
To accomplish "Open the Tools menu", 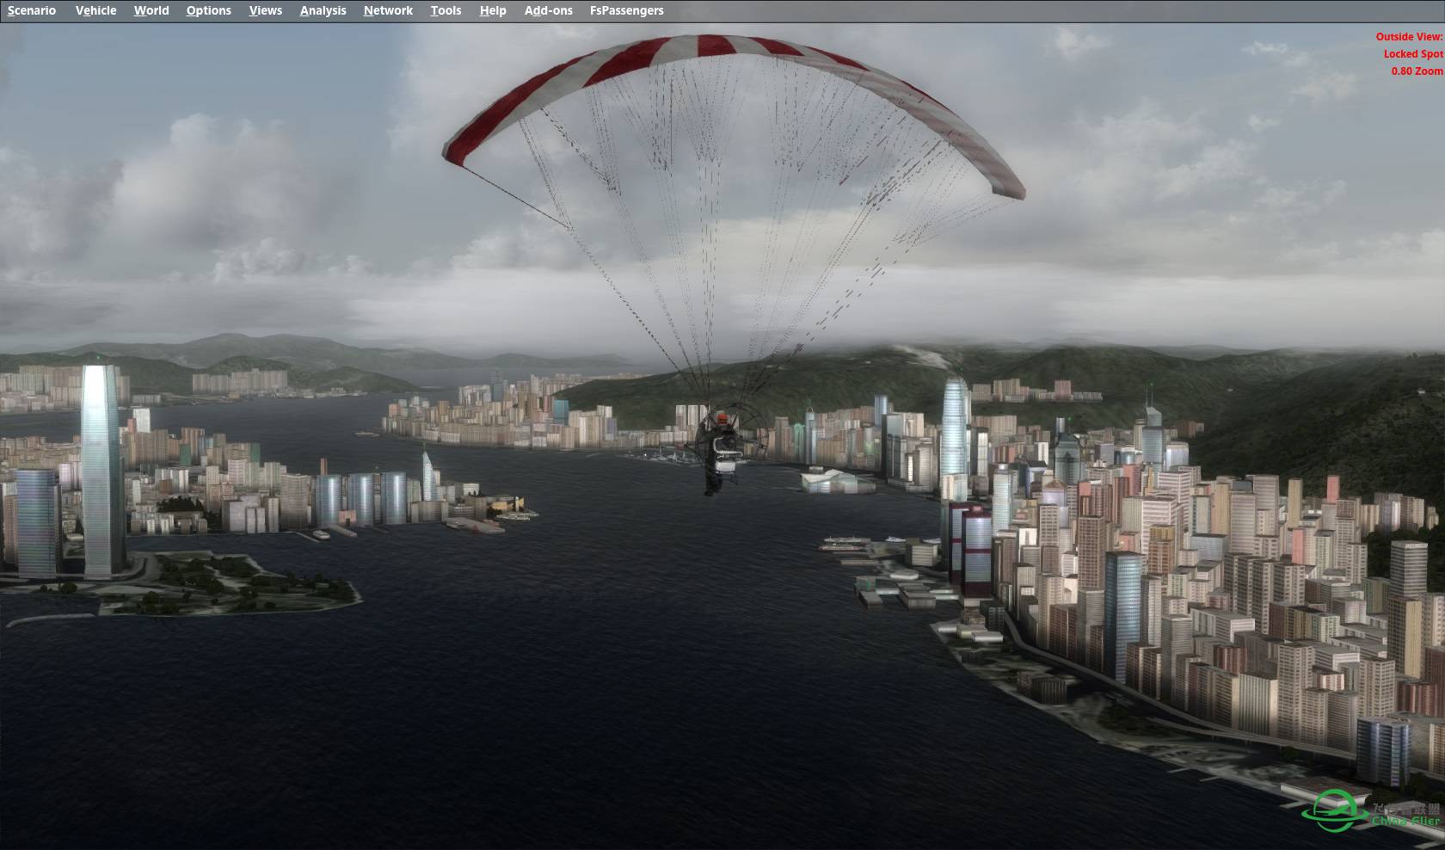I will [x=446, y=10].
